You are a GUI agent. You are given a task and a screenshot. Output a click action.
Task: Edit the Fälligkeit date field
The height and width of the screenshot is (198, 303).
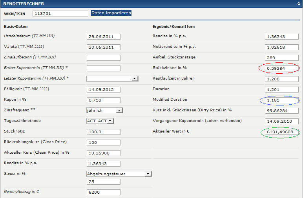[104, 89]
